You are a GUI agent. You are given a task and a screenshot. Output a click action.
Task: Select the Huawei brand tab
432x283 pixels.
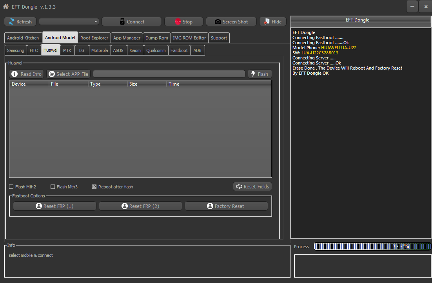coord(51,50)
